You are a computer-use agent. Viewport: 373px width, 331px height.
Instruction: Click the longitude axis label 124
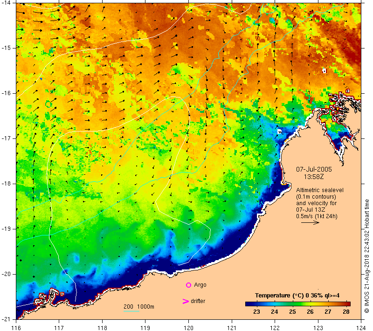click(361, 328)
